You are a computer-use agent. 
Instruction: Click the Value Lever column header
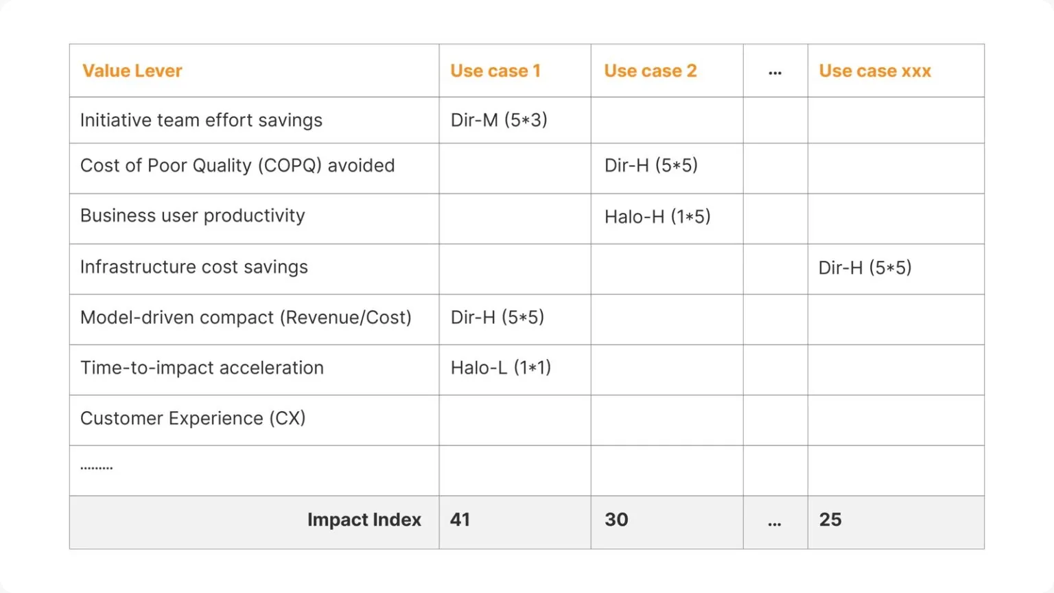pos(132,71)
